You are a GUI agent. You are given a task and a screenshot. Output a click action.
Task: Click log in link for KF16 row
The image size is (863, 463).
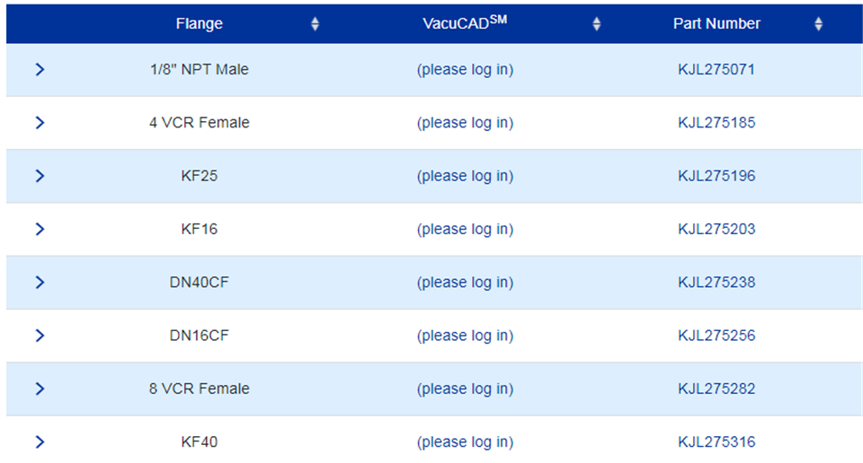[x=465, y=229]
